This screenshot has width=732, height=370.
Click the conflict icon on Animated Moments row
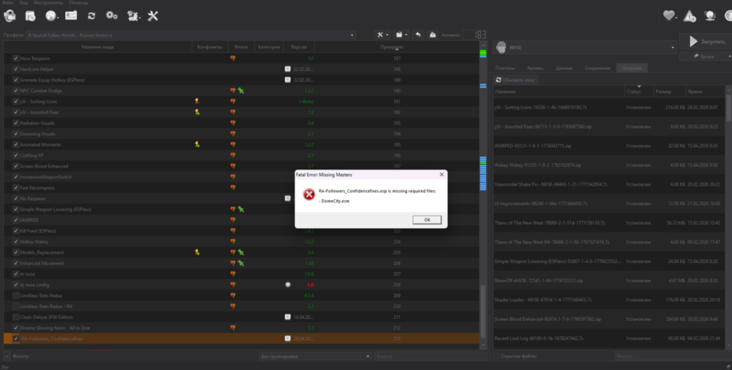(x=197, y=145)
